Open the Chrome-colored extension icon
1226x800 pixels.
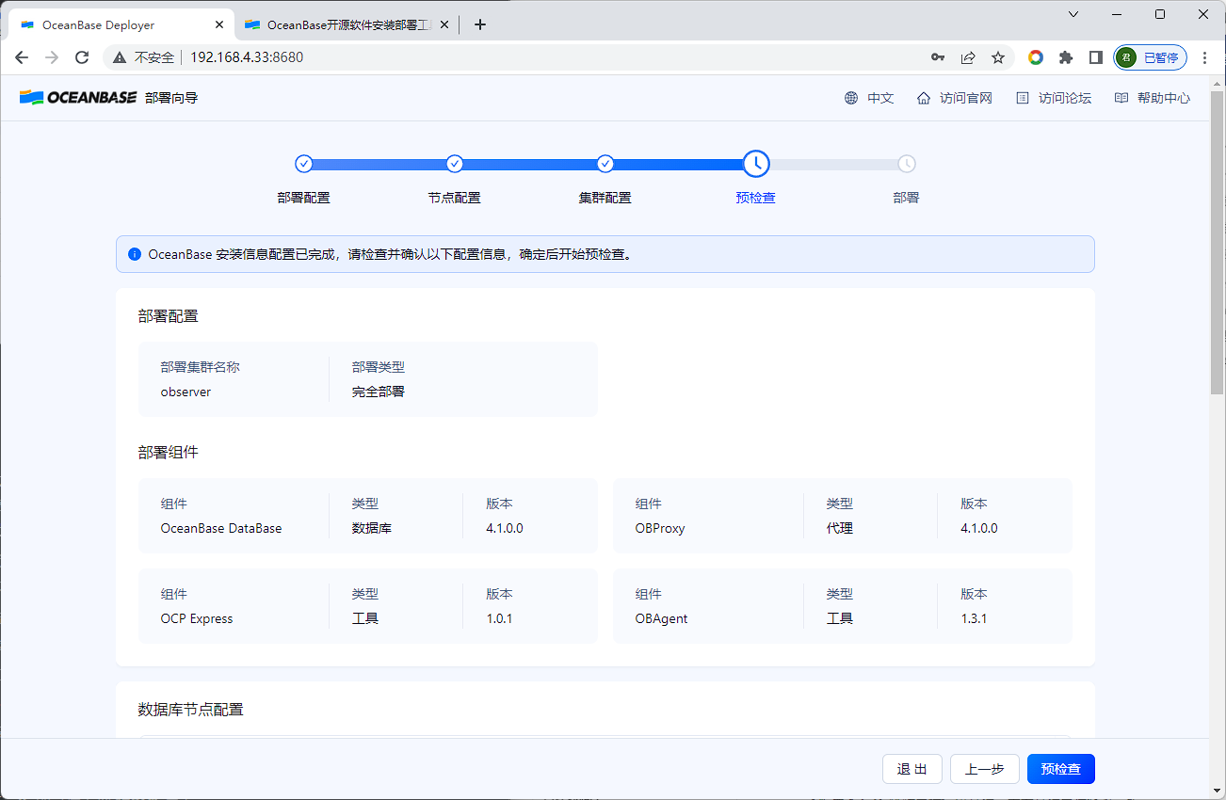1036,57
